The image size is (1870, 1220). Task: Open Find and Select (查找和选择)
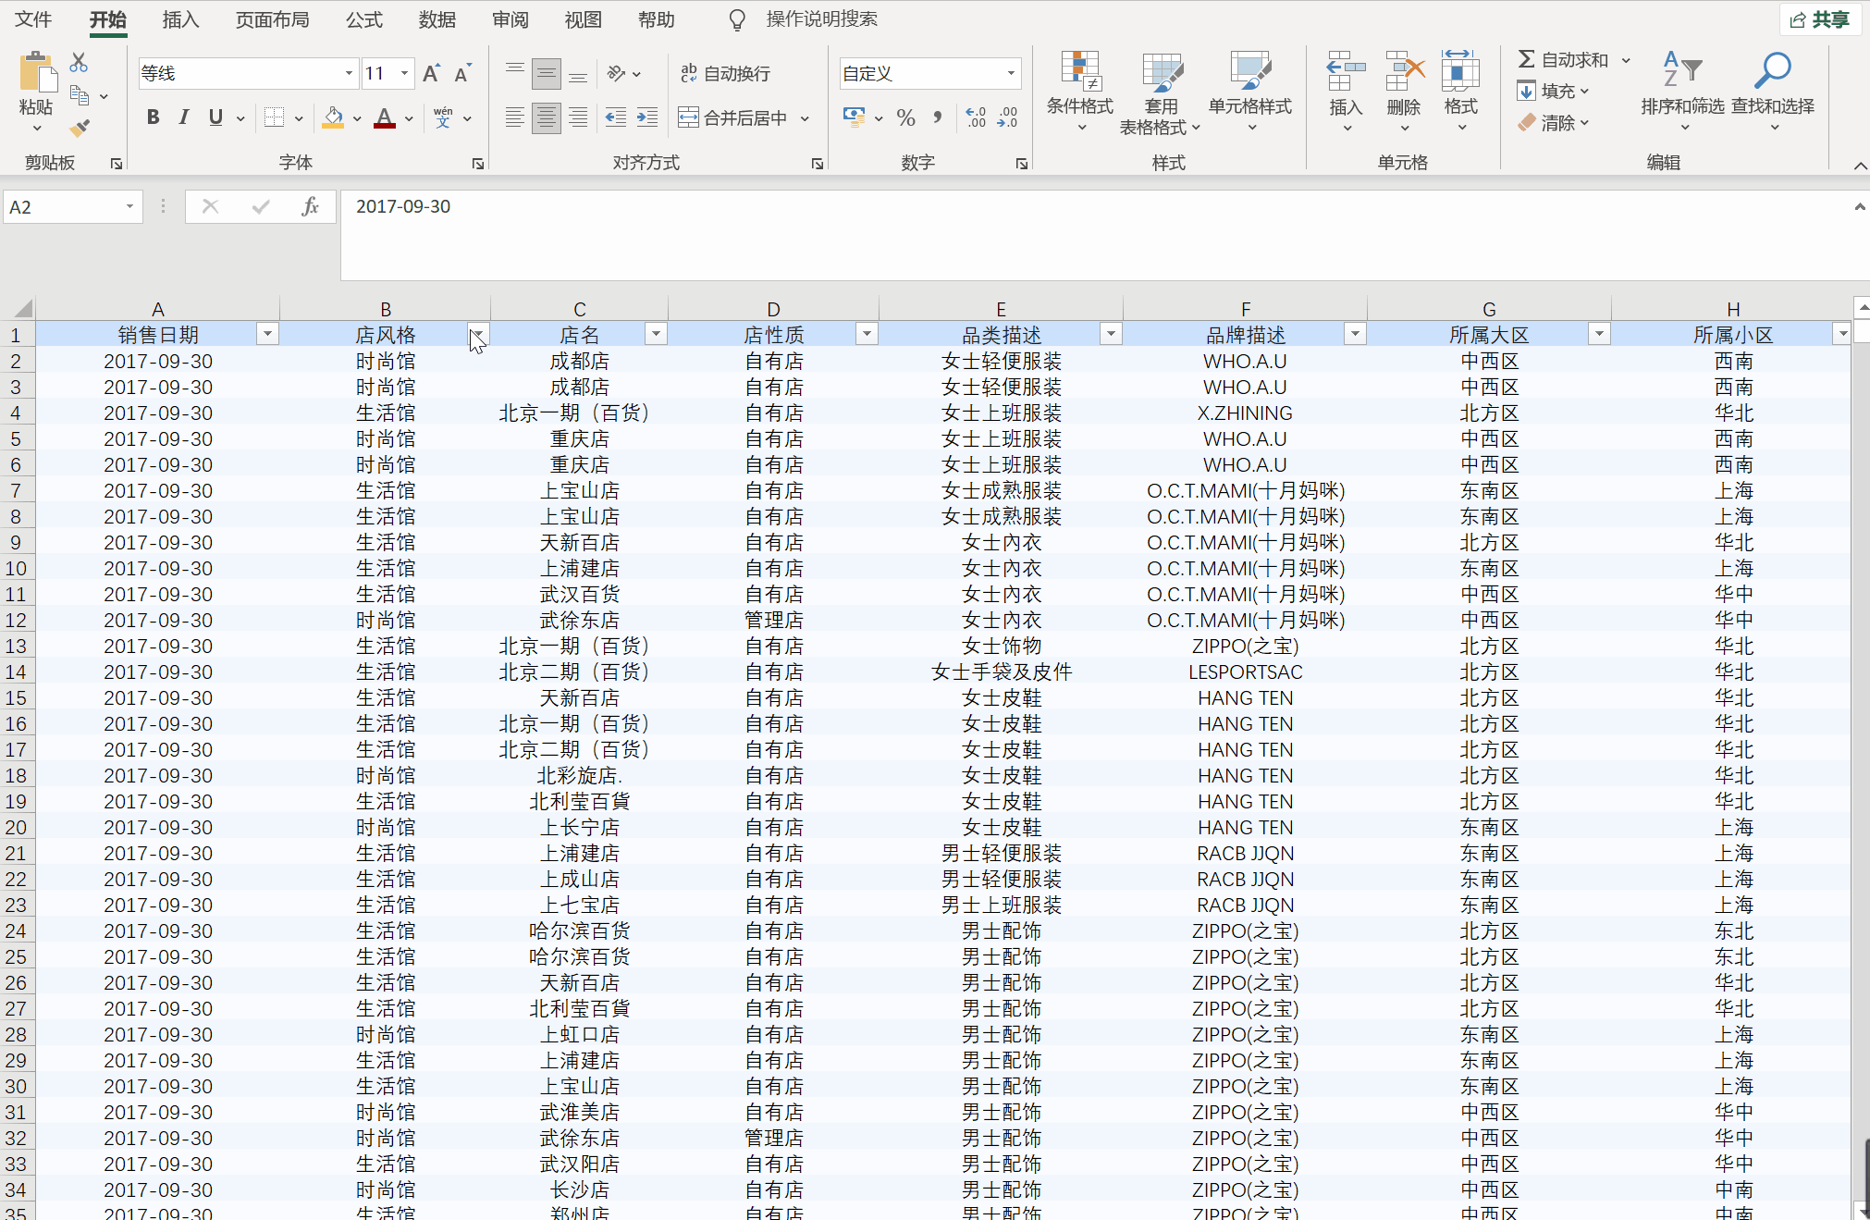(x=1773, y=91)
